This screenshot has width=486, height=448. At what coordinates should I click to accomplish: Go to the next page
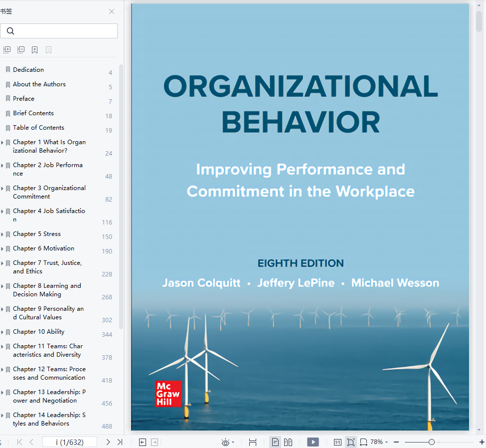tap(108, 442)
